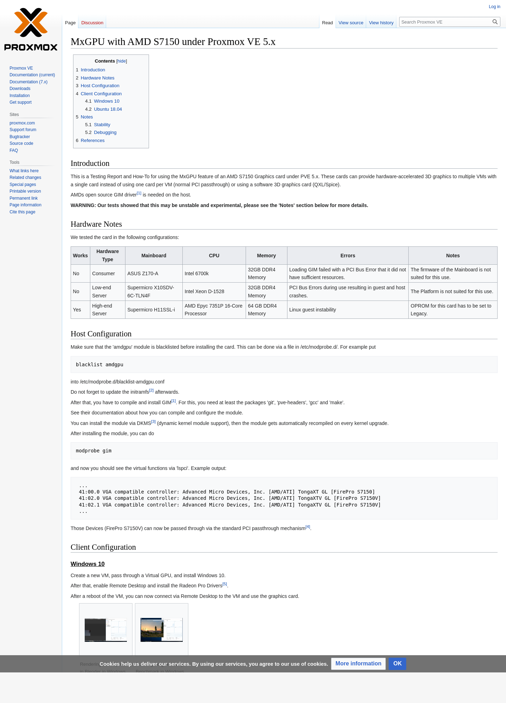Jump to Introduction in Contents
Image resolution: width=506 pixels, height=703 pixels.
point(93,70)
